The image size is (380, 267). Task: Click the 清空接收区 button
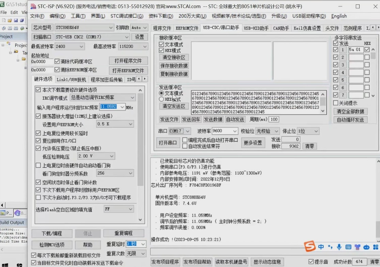pyautogui.click(x=174, y=57)
